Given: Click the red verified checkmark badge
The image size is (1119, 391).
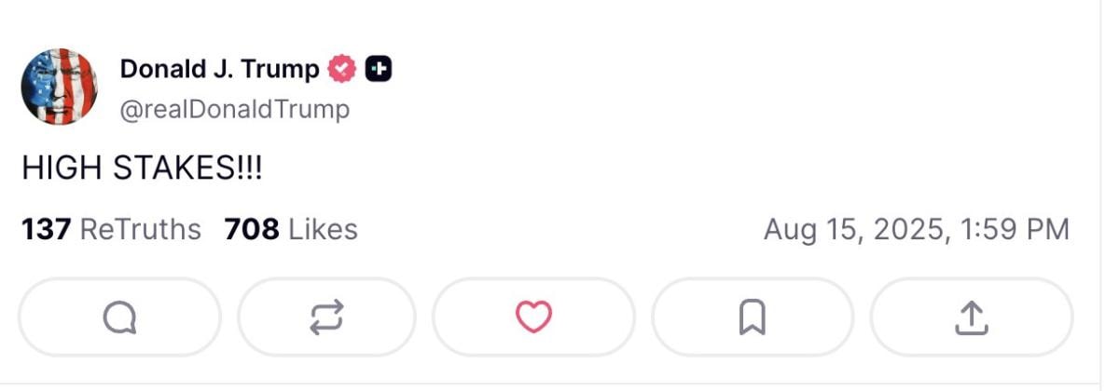Looking at the screenshot, I should coord(342,69).
